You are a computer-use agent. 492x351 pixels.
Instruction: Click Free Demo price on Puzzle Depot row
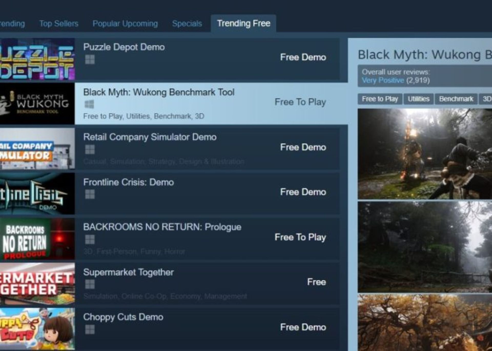(x=303, y=57)
